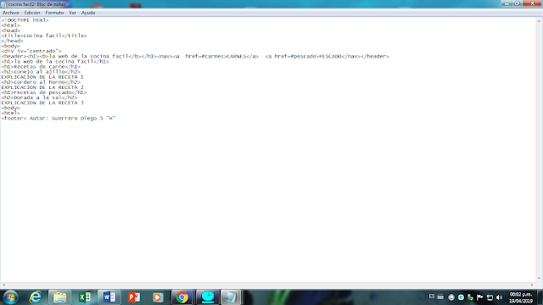Click the Notepad title bar icon
Viewport: 543px width, 305px height.
[x=3, y=4]
